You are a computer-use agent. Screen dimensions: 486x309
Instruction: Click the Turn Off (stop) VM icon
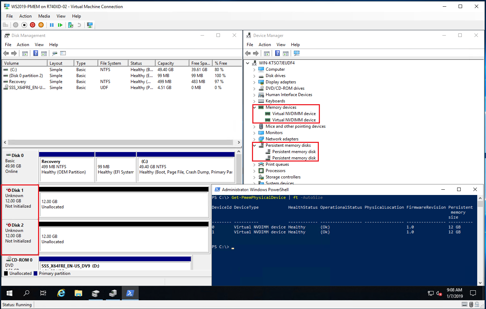point(24,25)
